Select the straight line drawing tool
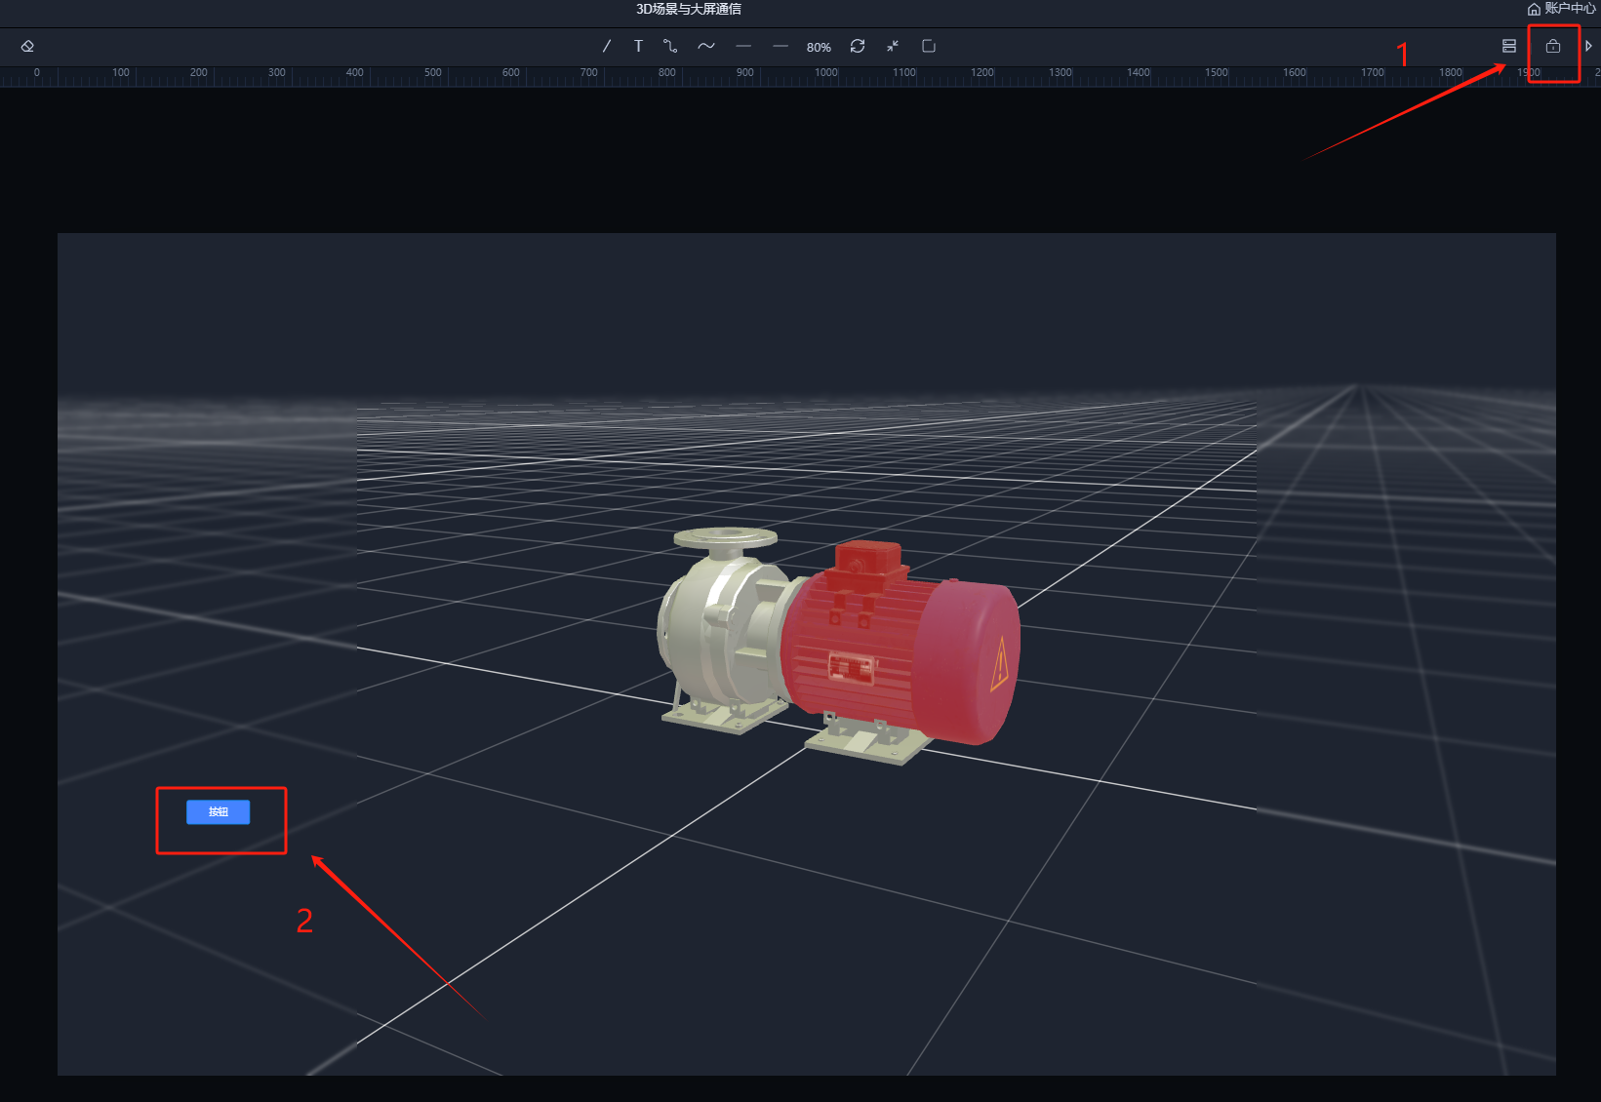Screen dimensions: 1601x1102 [x=607, y=46]
